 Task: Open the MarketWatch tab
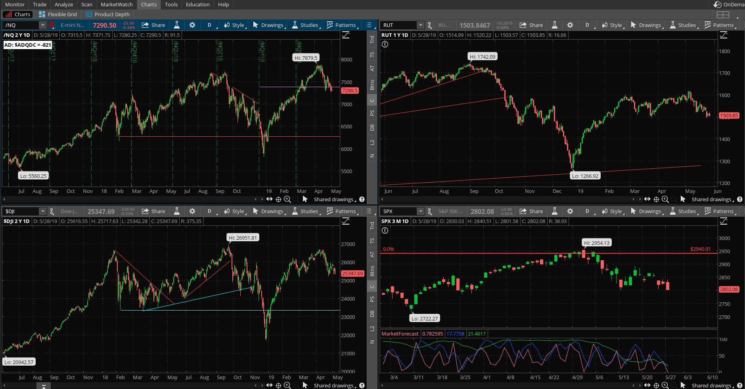117,4
